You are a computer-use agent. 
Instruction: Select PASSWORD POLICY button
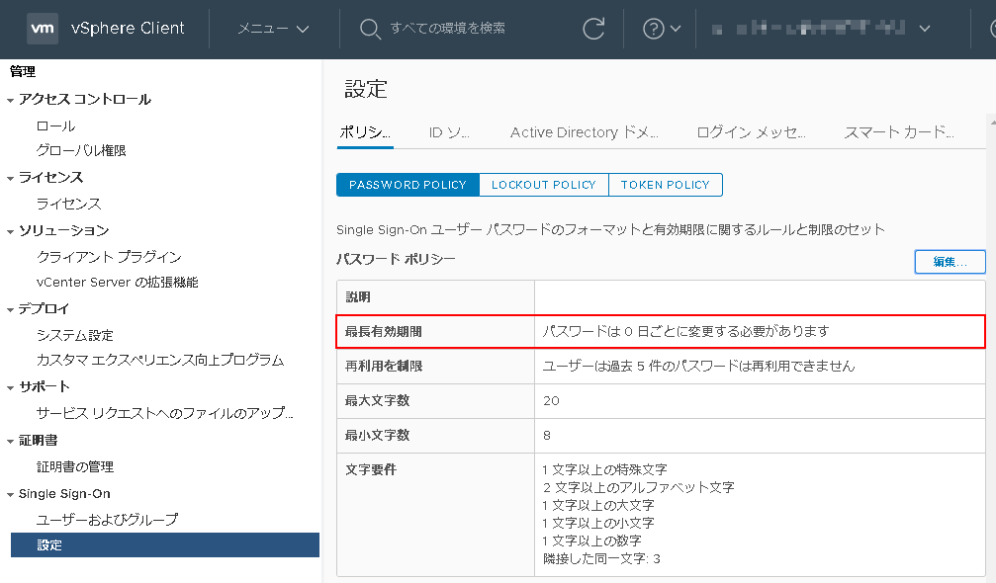[x=407, y=185]
